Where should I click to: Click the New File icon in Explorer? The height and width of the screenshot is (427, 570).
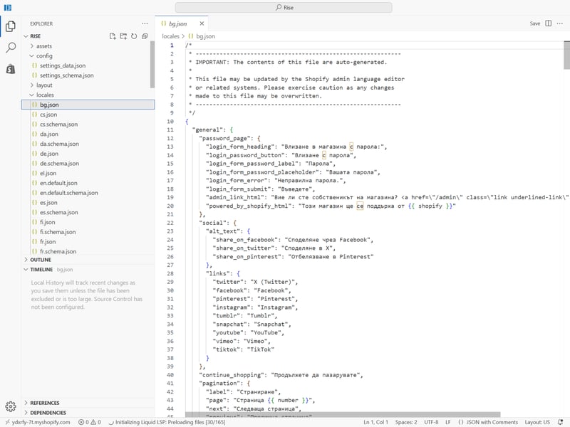pyautogui.click(x=113, y=36)
